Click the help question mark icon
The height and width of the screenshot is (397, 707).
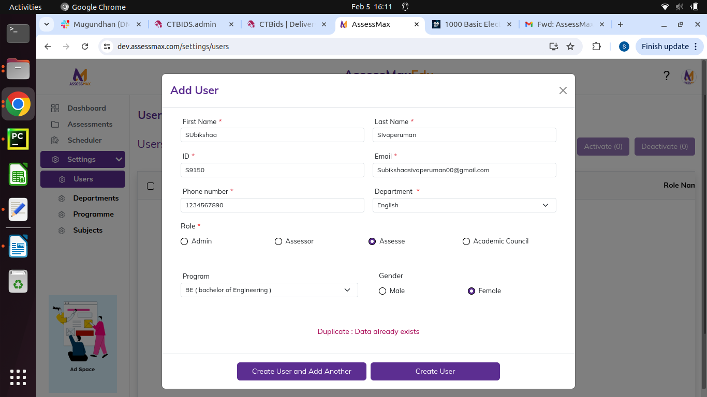[667, 76]
